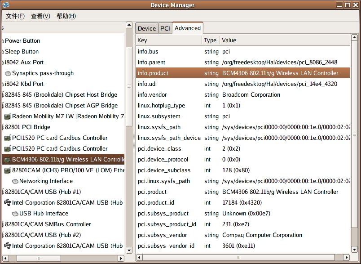Click the info.udi key
The image size is (361, 264).
coord(147,84)
